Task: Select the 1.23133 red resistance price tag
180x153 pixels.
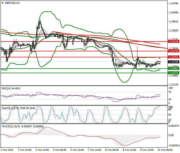Action: point(173,42)
